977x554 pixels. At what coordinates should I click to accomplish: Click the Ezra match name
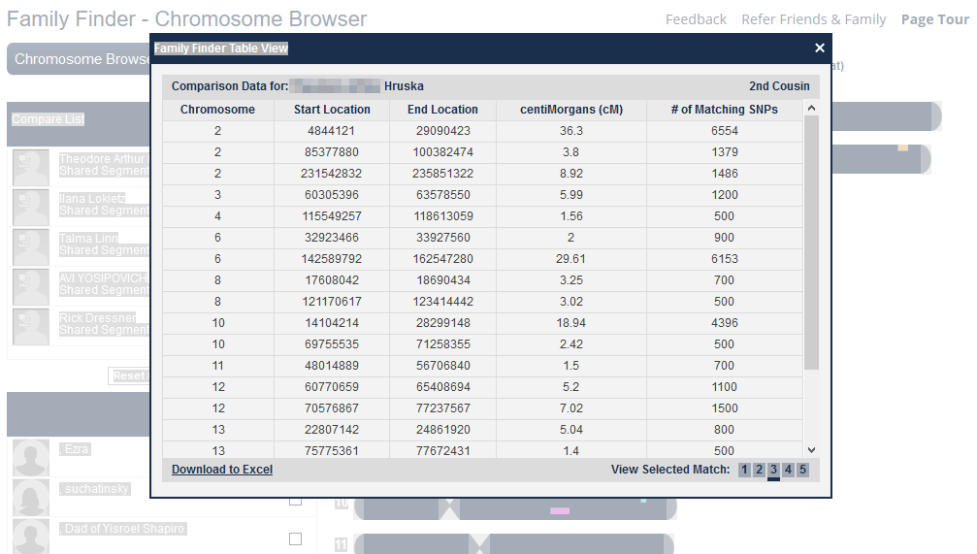76,448
